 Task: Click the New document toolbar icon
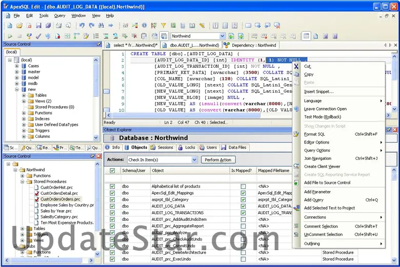10,26
